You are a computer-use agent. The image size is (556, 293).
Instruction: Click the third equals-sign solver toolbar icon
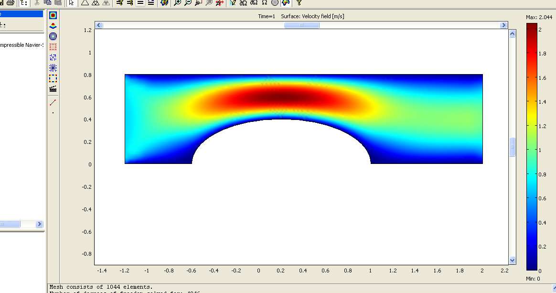(140, 3)
